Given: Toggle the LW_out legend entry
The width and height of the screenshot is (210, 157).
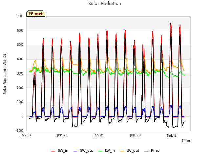Looking at the screenshot, I should pyautogui.click(x=130, y=150).
